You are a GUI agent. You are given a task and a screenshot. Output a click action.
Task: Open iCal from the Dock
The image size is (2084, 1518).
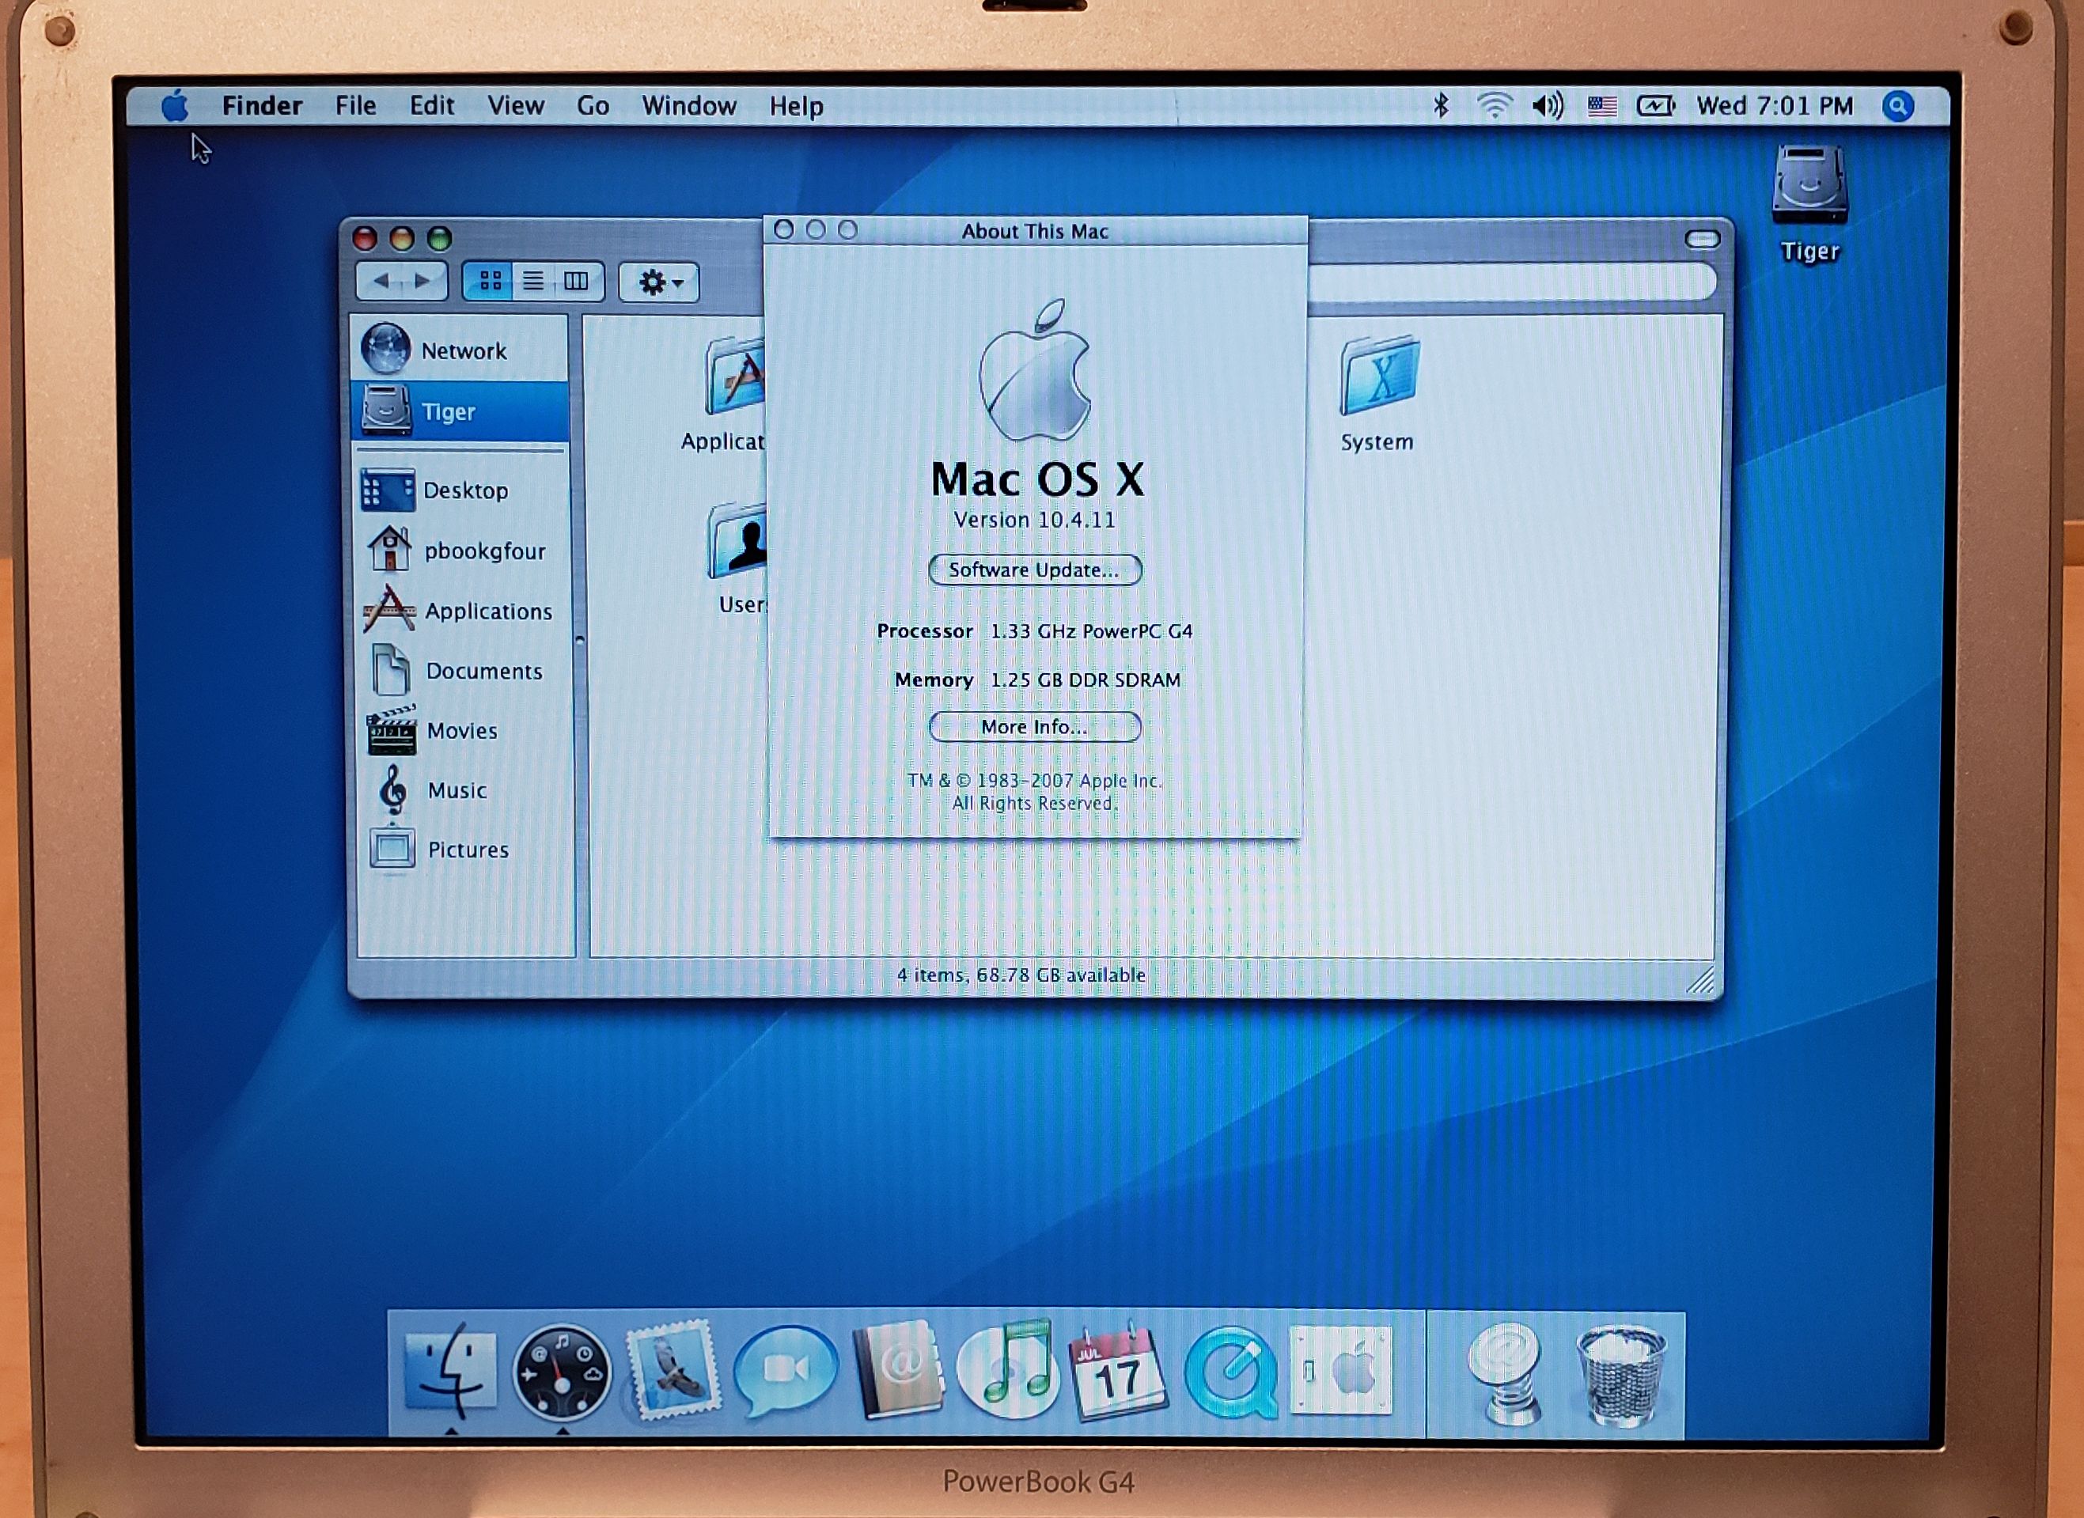pos(1116,1372)
